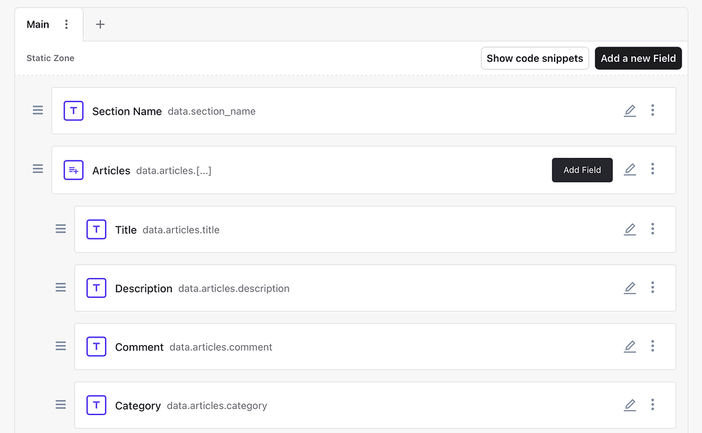Click Add Field inside the Articles group
Image resolution: width=702 pixels, height=433 pixels.
point(582,169)
